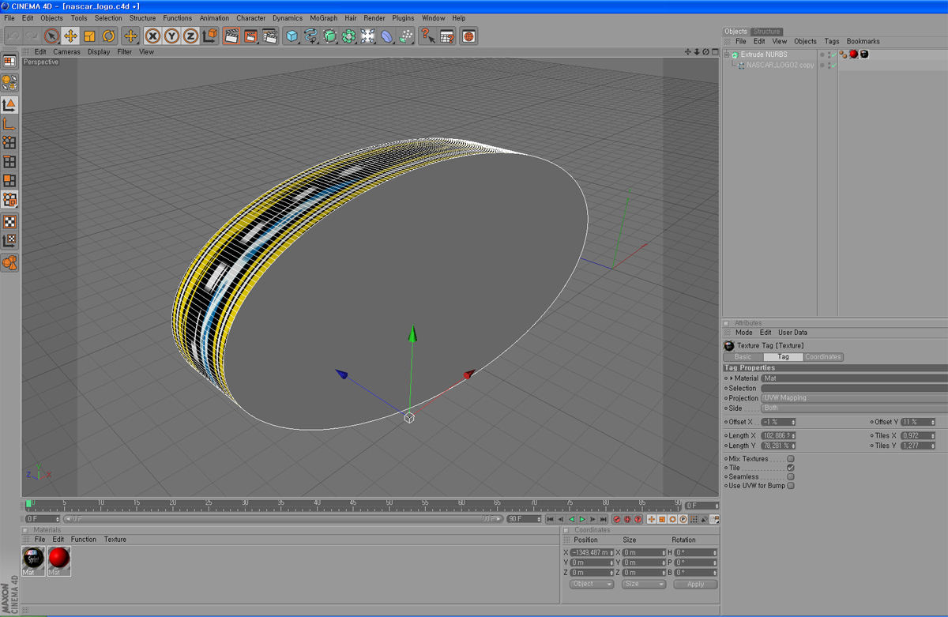Open the Side dropdown showing Both
948x617 pixels.
854,408
